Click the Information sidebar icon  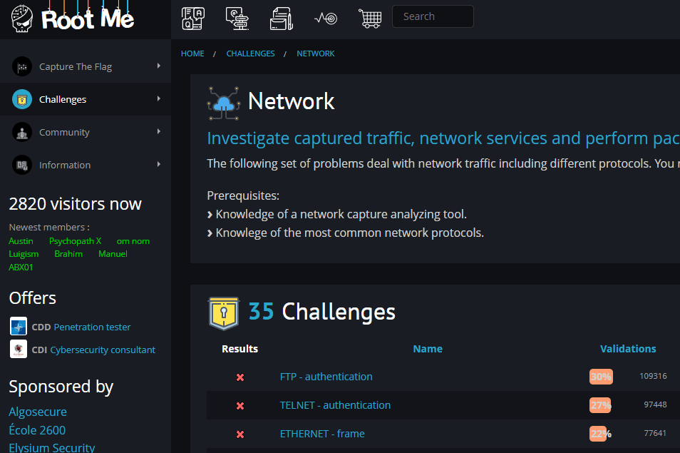coord(22,165)
